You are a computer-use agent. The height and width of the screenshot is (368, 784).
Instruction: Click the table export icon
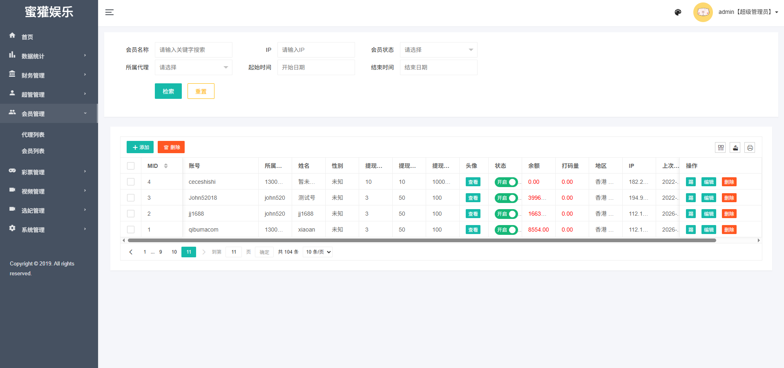coord(735,147)
